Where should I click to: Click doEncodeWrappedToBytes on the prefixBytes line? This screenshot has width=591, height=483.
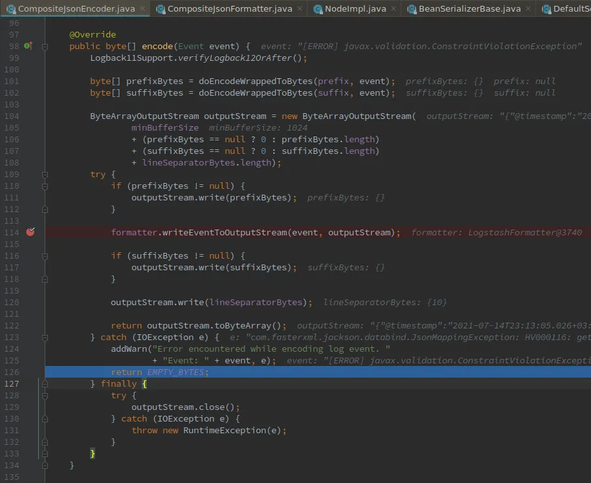coord(256,81)
